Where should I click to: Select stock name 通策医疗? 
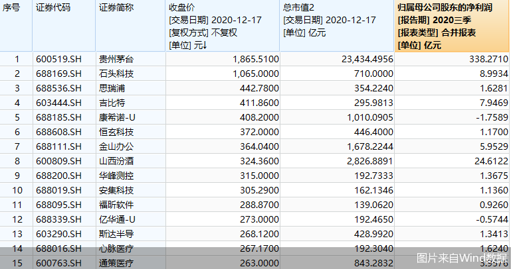point(116,263)
